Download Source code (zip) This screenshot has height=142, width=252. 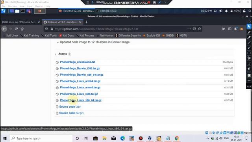click(x=70, y=106)
